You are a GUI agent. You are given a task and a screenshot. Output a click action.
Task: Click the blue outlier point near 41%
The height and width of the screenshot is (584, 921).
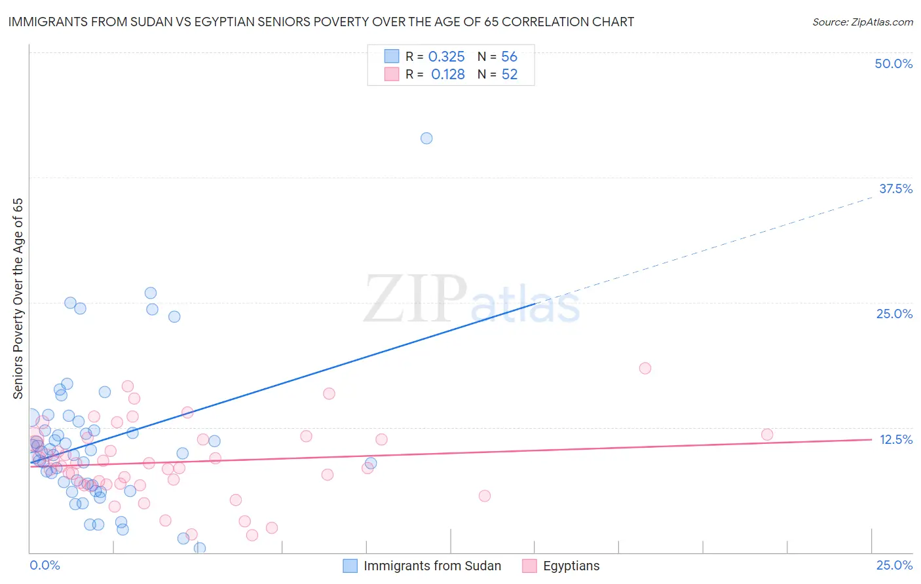pyautogui.click(x=426, y=138)
